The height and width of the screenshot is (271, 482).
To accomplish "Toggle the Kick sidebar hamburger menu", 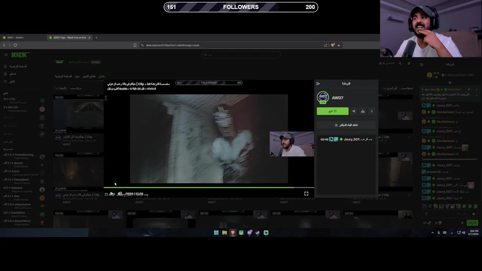I will click(6, 55).
